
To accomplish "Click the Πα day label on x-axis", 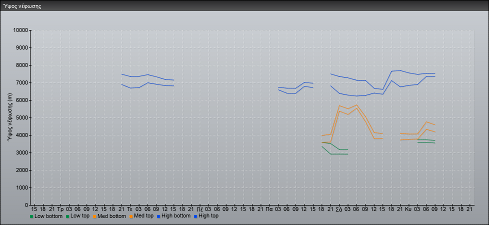I will tap(269, 209).
